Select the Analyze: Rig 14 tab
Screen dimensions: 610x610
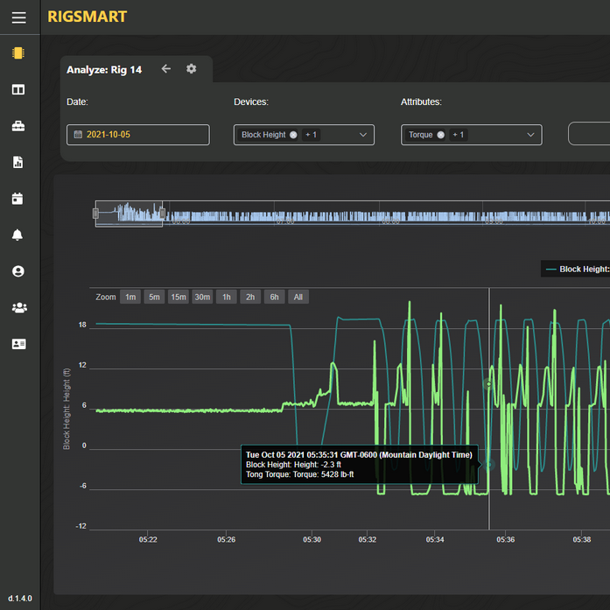coord(104,70)
